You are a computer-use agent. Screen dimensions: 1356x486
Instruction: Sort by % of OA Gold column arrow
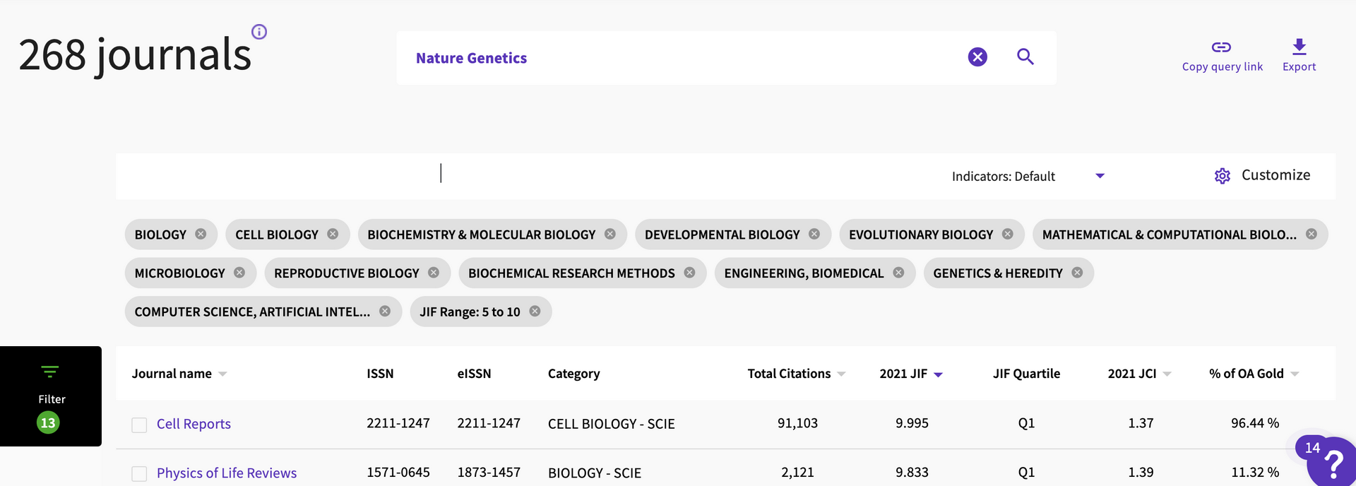tap(1295, 374)
